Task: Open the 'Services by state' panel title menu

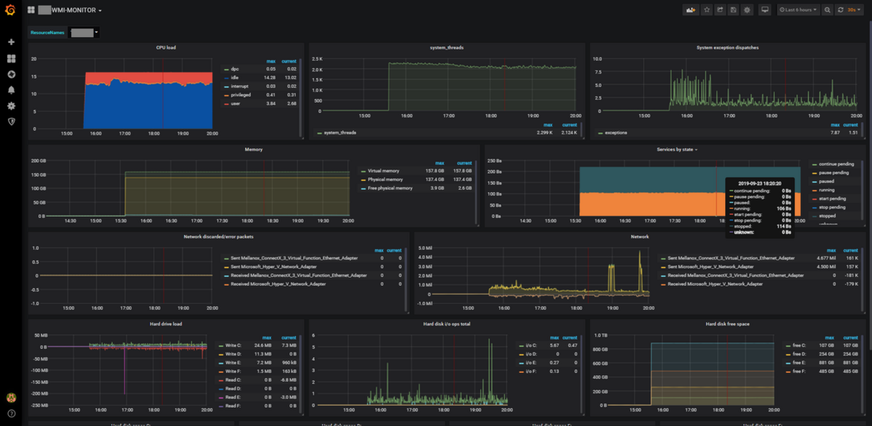Action: pos(676,150)
